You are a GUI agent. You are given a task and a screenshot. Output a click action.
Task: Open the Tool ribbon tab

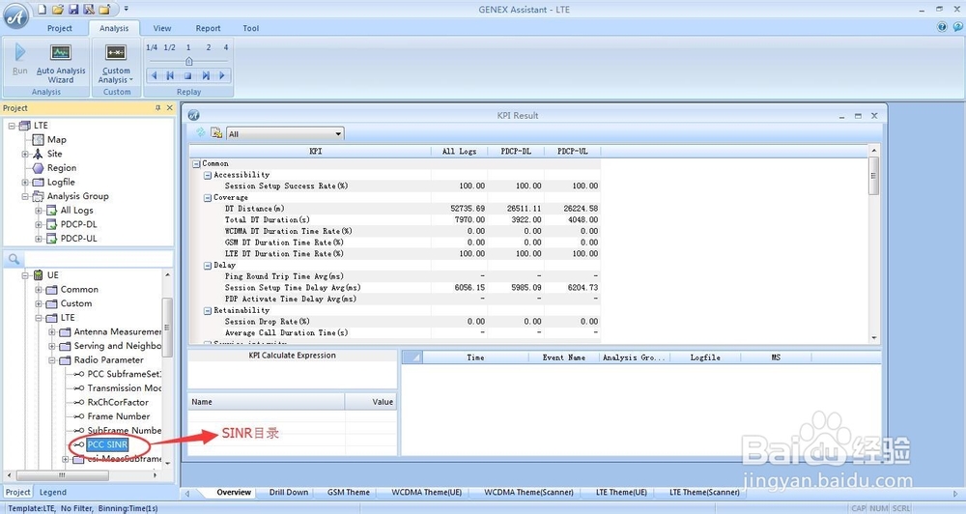251,28
